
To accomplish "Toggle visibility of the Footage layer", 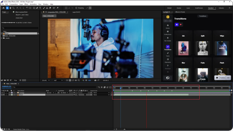I will click(x=2, y=93).
